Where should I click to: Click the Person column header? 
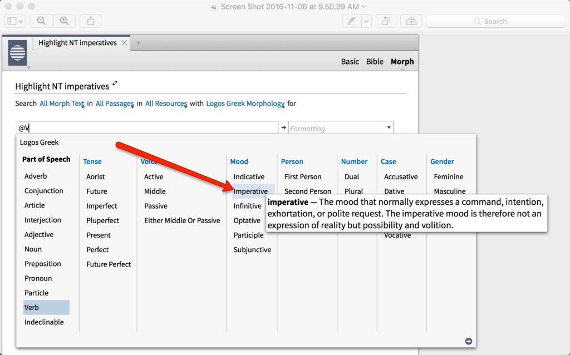pos(292,161)
